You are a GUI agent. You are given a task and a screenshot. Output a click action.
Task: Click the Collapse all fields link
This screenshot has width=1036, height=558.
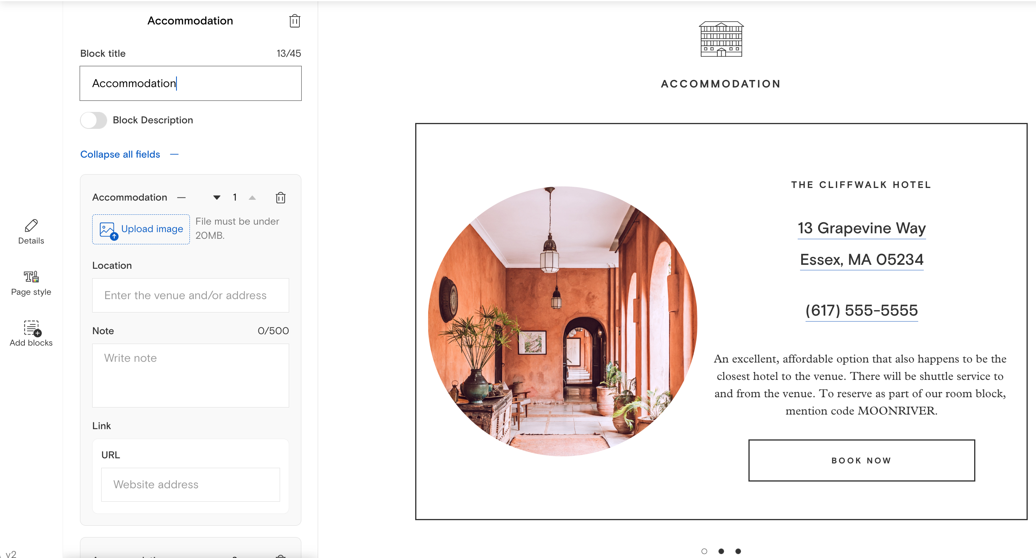point(119,153)
